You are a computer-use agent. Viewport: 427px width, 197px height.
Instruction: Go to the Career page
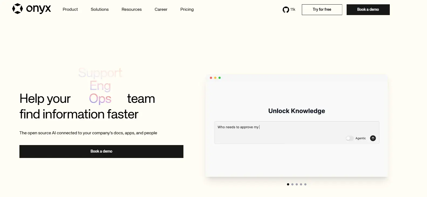[161, 9]
